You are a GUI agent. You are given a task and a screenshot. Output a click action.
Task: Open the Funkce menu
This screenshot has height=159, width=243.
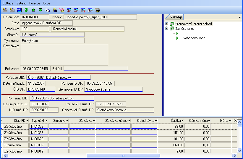pyautogui.click(x=35, y=3)
